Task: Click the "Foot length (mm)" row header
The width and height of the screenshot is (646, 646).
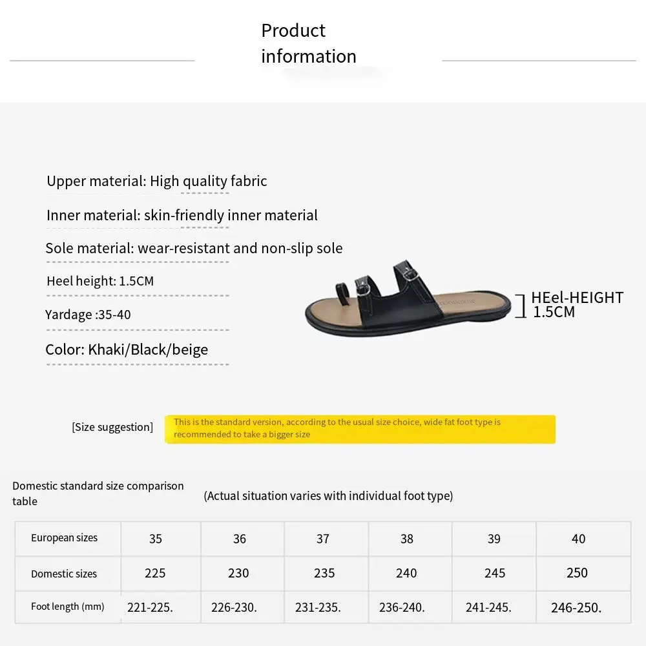Action: coord(67,607)
